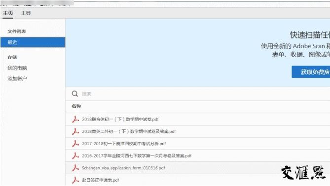
Task: Click the magnifier search icon
Action: 74,93
